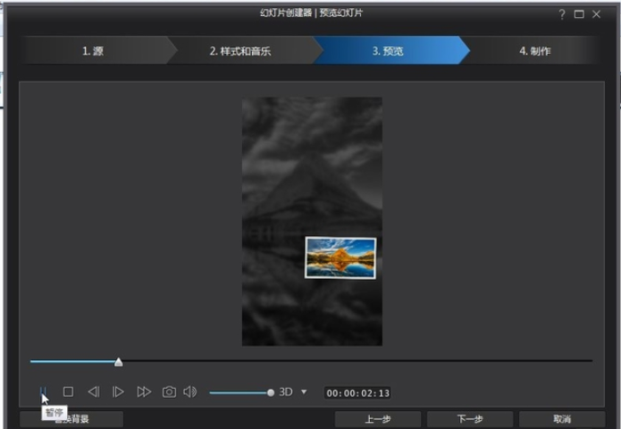Go to step 1 源 tab

93,51
